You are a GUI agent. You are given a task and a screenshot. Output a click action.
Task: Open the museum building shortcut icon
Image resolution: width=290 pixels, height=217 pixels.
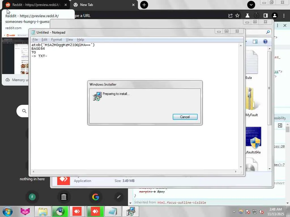[x=64, y=197]
